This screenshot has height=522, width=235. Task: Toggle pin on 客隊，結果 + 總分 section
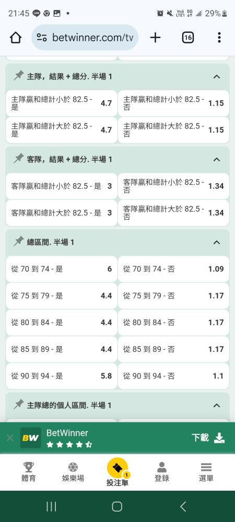(19, 159)
